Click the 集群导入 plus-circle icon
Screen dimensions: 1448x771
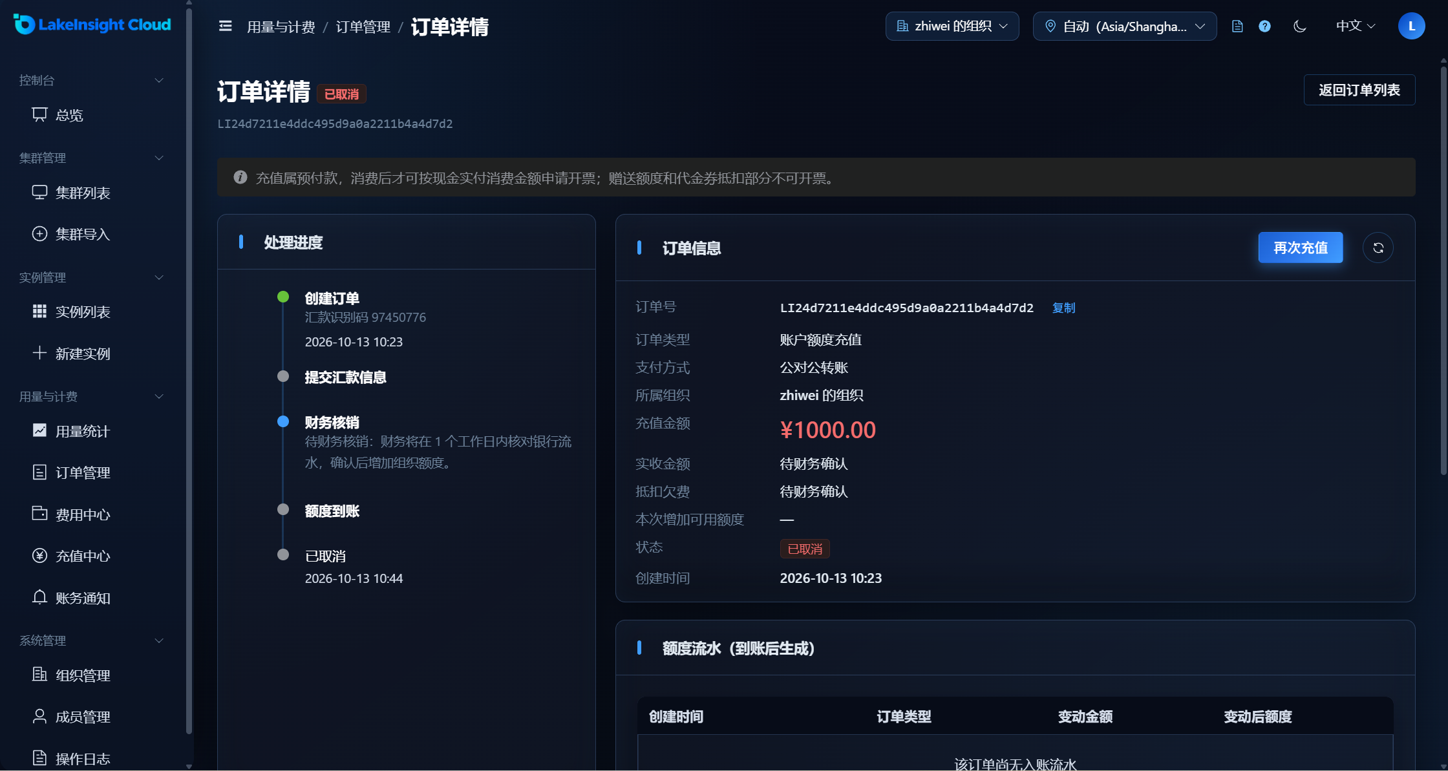[x=39, y=234]
